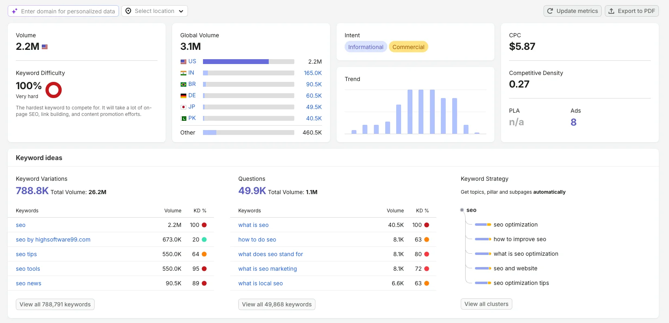The height and width of the screenshot is (323, 669).
Task: Click the 49.9K questions count
Action: tap(252, 191)
